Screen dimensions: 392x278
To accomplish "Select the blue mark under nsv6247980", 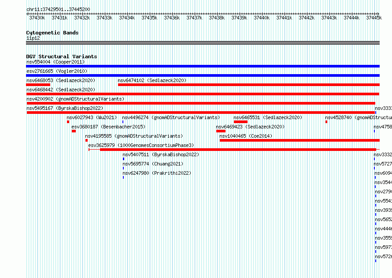I will [x=123, y=177].
